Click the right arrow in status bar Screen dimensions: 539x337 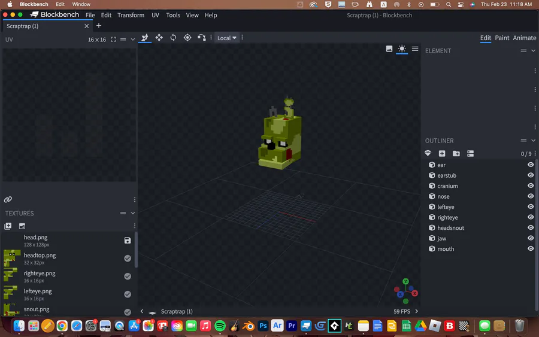(x=417, y=311)
